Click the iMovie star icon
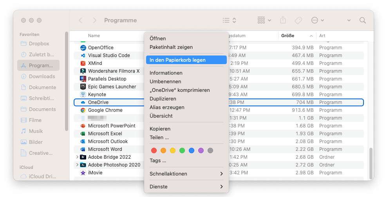 click(83, 173)
